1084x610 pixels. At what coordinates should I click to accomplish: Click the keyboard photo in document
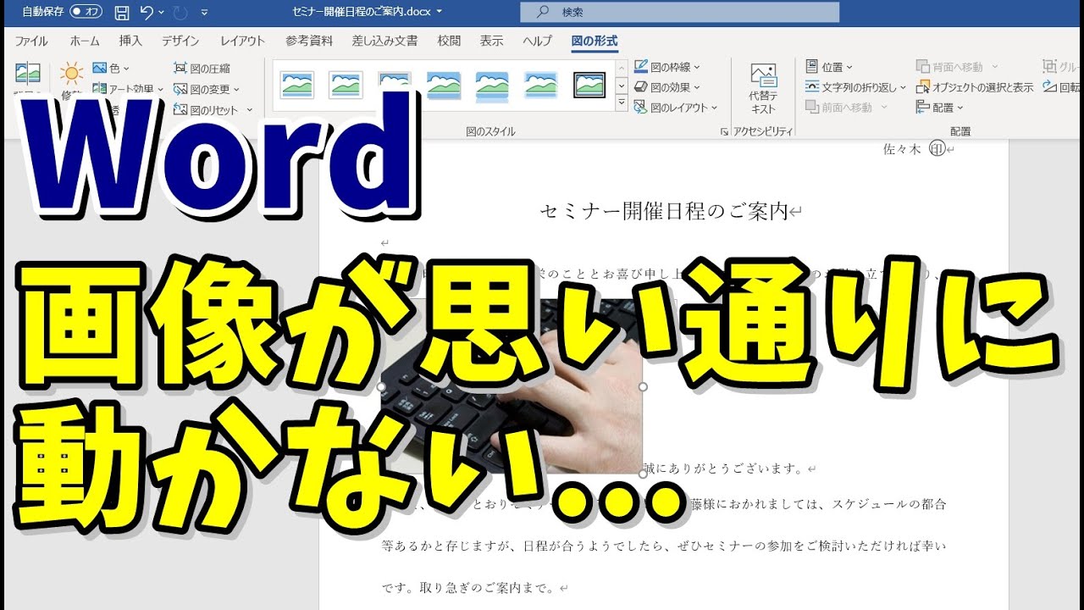(x=511, y=386)
